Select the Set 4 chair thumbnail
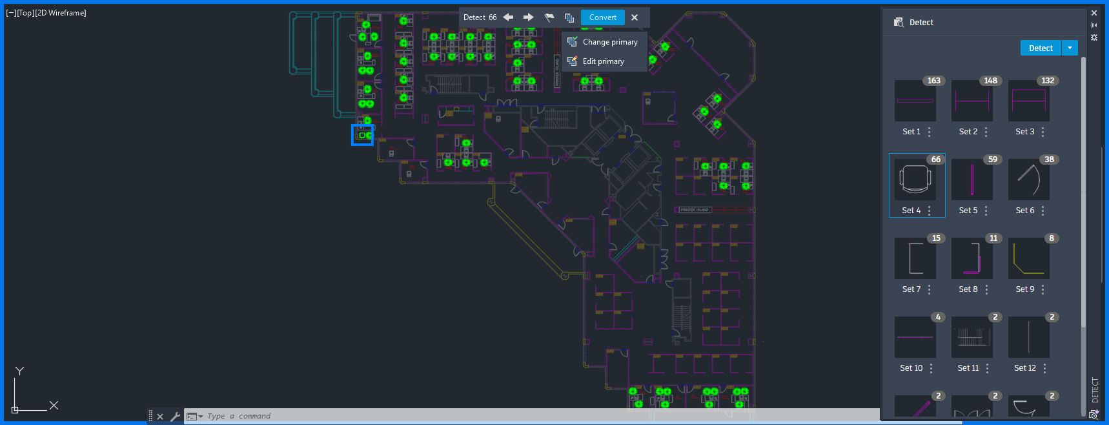 [x=915, y=180]
